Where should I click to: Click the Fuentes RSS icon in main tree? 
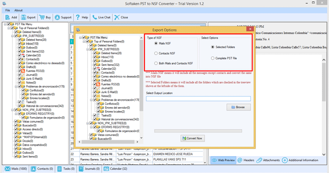23,71
